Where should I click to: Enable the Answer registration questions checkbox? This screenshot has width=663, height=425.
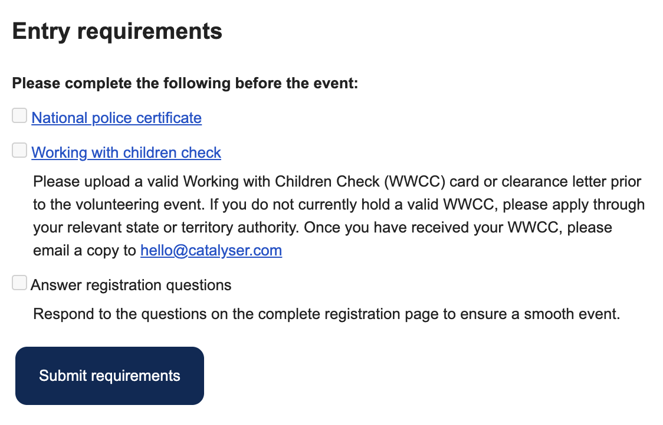[x=19, y=283]
